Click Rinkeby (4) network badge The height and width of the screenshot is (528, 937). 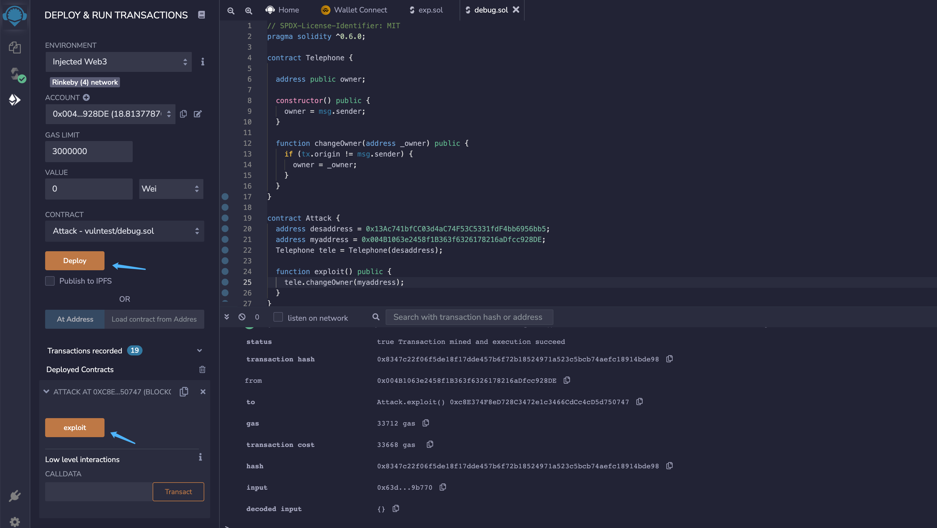85,82
